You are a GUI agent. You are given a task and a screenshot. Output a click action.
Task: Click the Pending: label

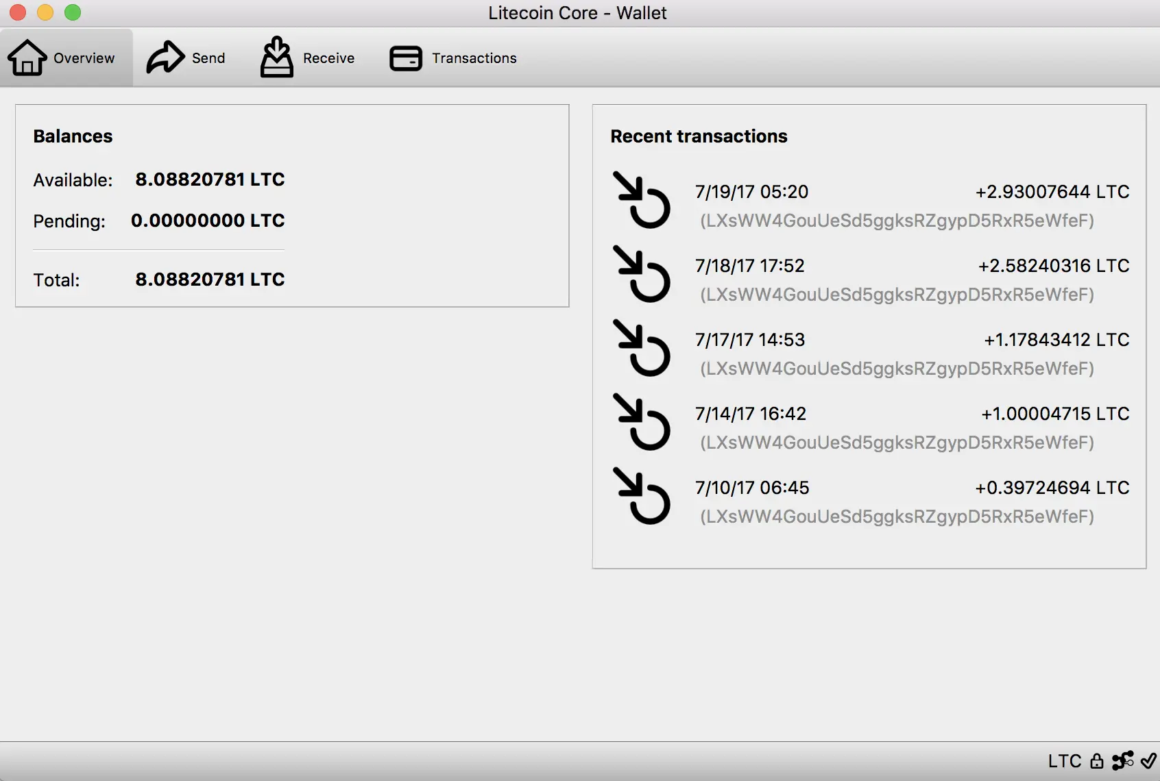tap(69, 221)
